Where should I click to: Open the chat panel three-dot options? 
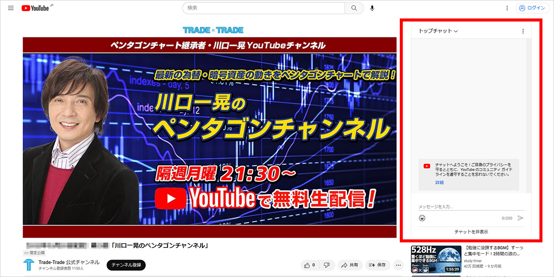523,31
